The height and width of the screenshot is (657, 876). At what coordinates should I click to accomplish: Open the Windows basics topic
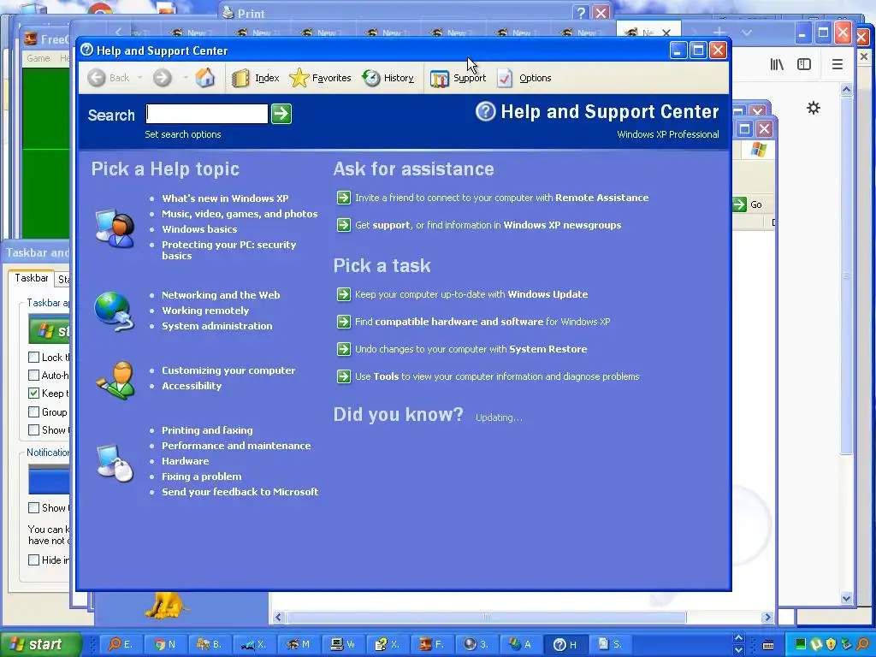(199, 229)
